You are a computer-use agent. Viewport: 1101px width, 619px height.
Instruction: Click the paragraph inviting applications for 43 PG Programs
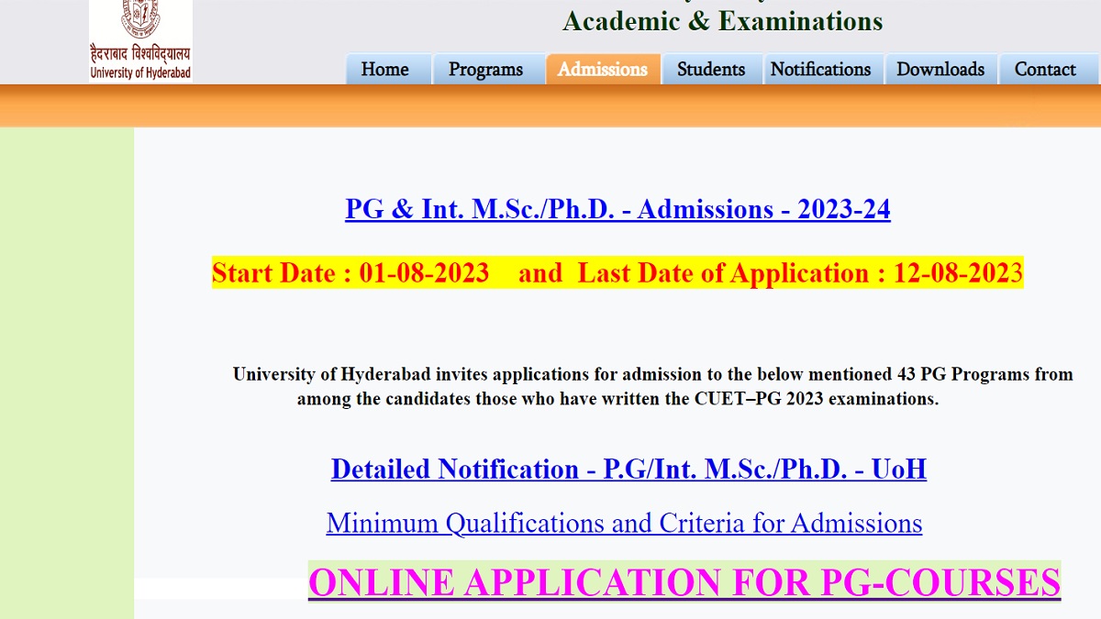pos(652,387)
